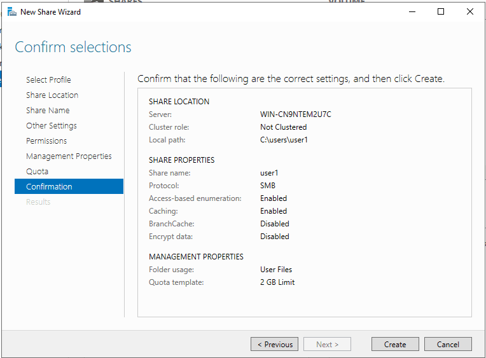The width and height of the screenshot is (486, 358).
Task: Jump to the Share Location step
Action: pyautogui.click(x=52, y=95)
